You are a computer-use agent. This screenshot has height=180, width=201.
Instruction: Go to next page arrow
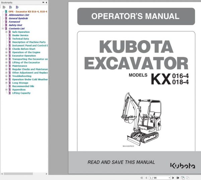(173, 178)
